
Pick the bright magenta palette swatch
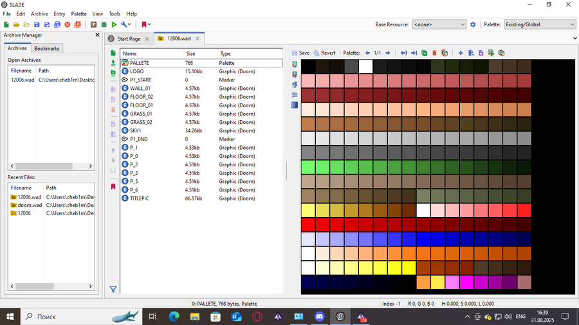(467, 282)
